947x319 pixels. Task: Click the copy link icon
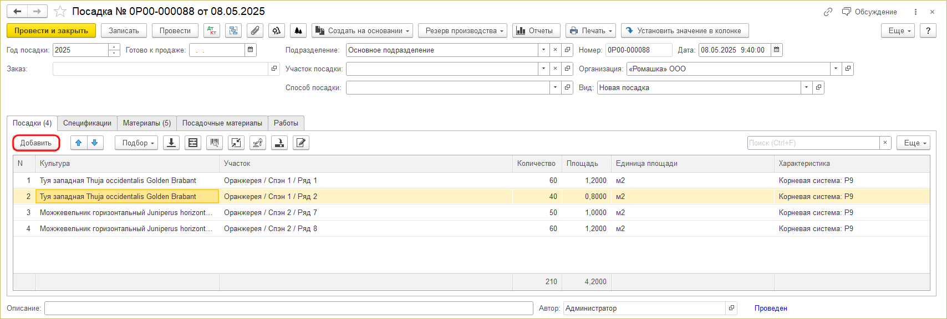828,12
